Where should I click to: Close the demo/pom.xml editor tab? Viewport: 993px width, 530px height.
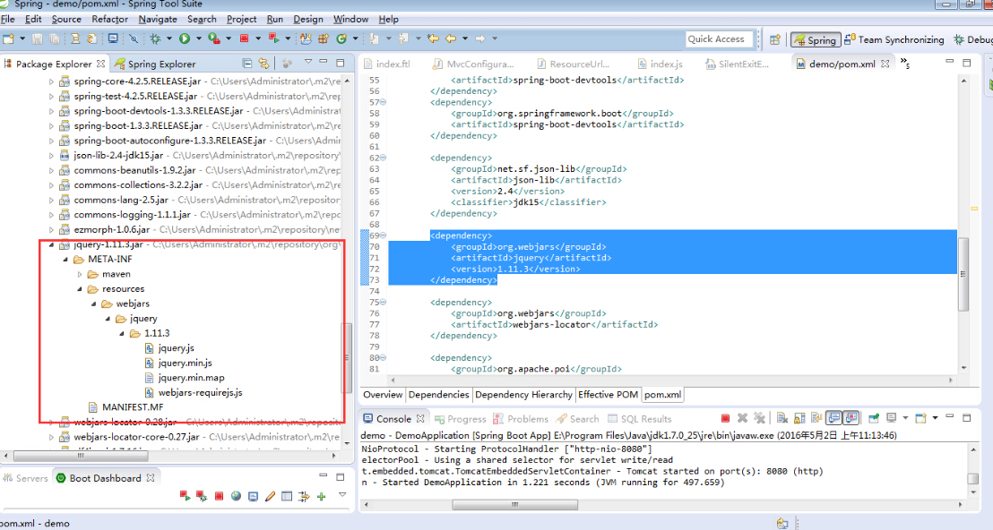point(885,64)
